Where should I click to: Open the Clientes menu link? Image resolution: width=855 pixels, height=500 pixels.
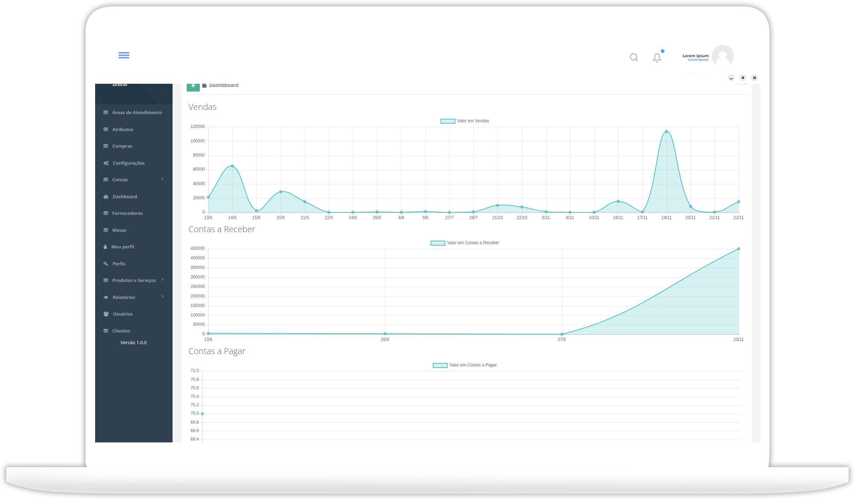point(121,331)
